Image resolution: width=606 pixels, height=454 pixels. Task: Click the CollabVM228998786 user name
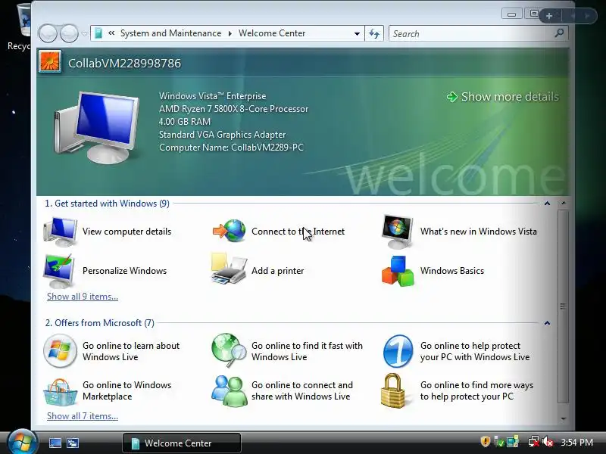[124, 64]
